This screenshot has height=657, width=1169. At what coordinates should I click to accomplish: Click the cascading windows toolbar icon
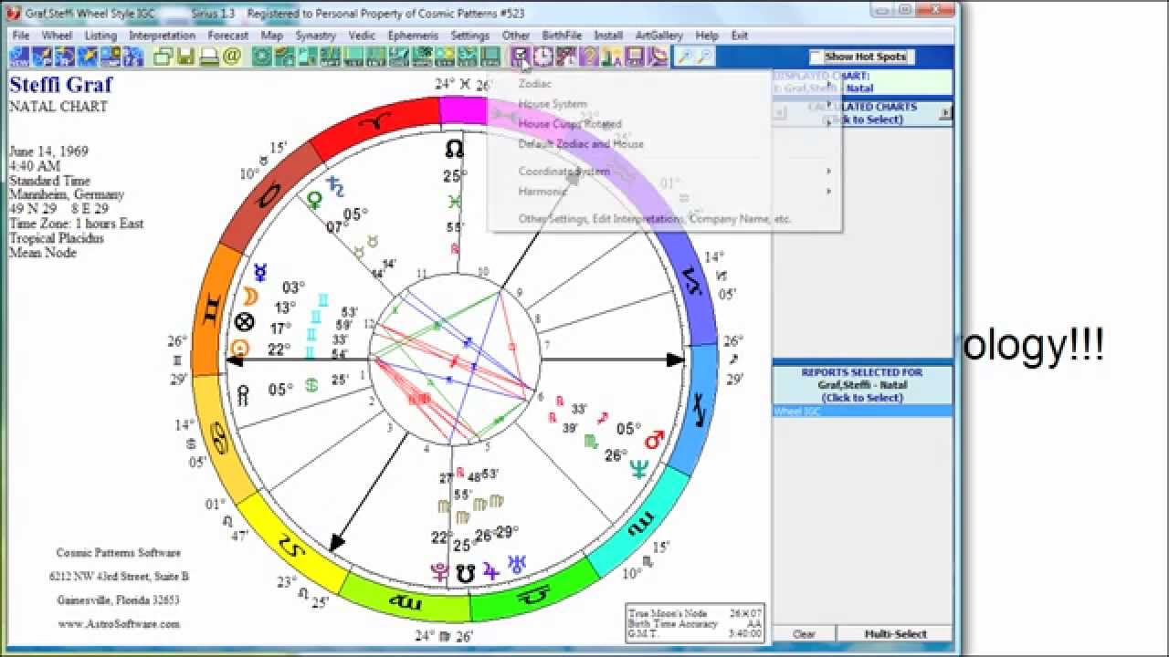163,57
